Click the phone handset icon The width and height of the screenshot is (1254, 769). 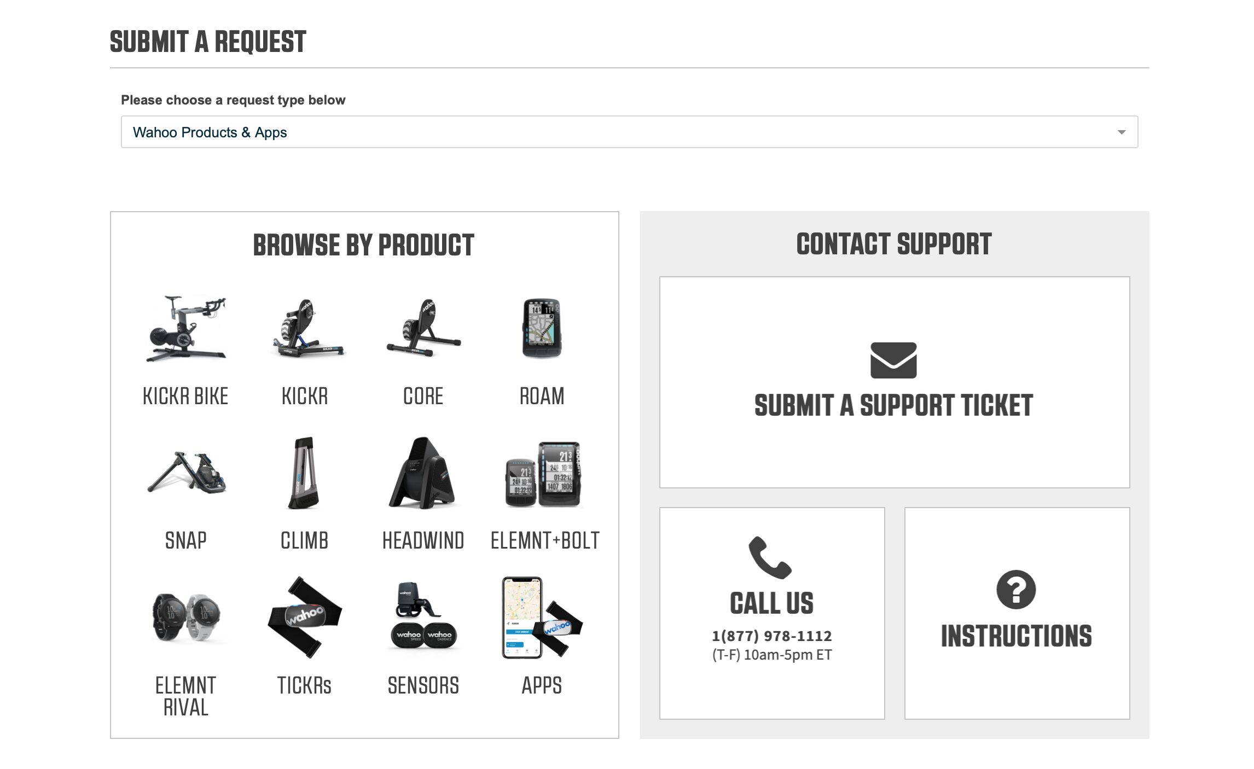[770, 558]
